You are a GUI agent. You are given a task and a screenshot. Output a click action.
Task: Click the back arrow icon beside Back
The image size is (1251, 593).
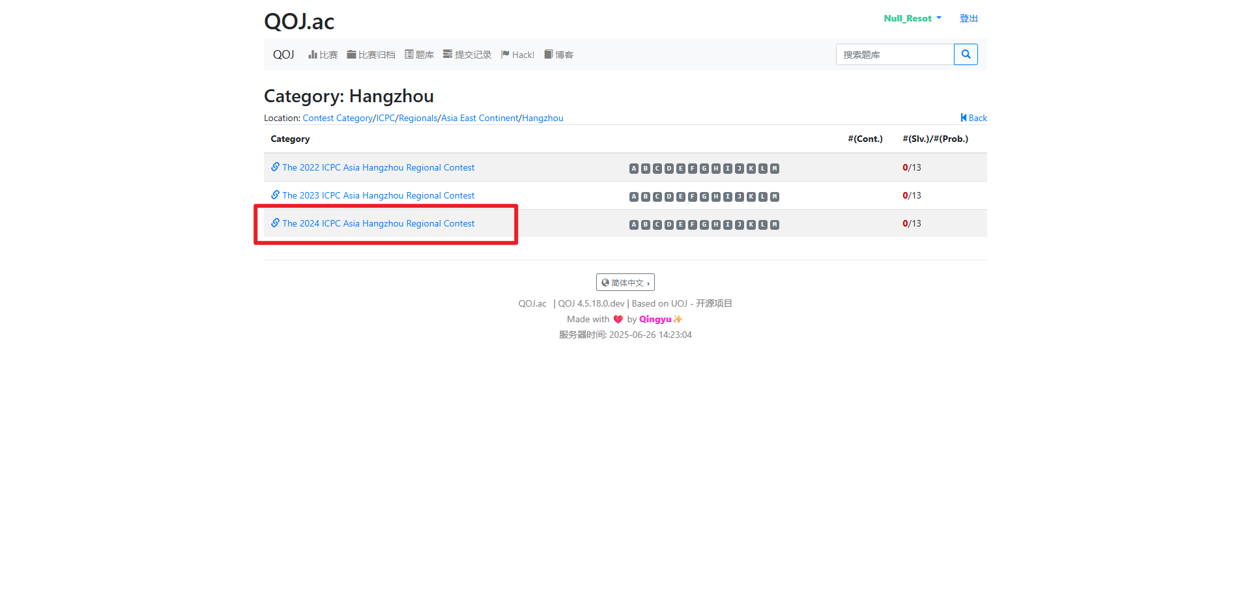tap(963, 118)
